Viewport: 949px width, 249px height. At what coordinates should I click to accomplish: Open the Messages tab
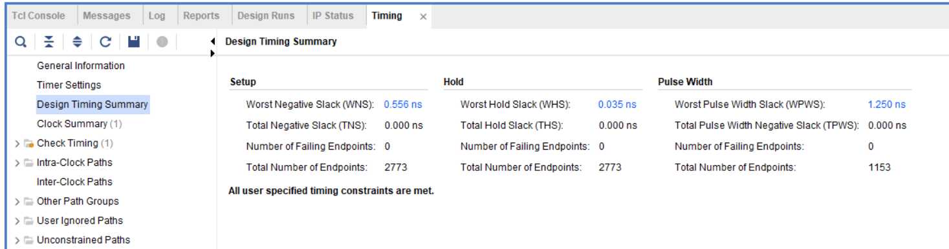click(x=107, y=16)
